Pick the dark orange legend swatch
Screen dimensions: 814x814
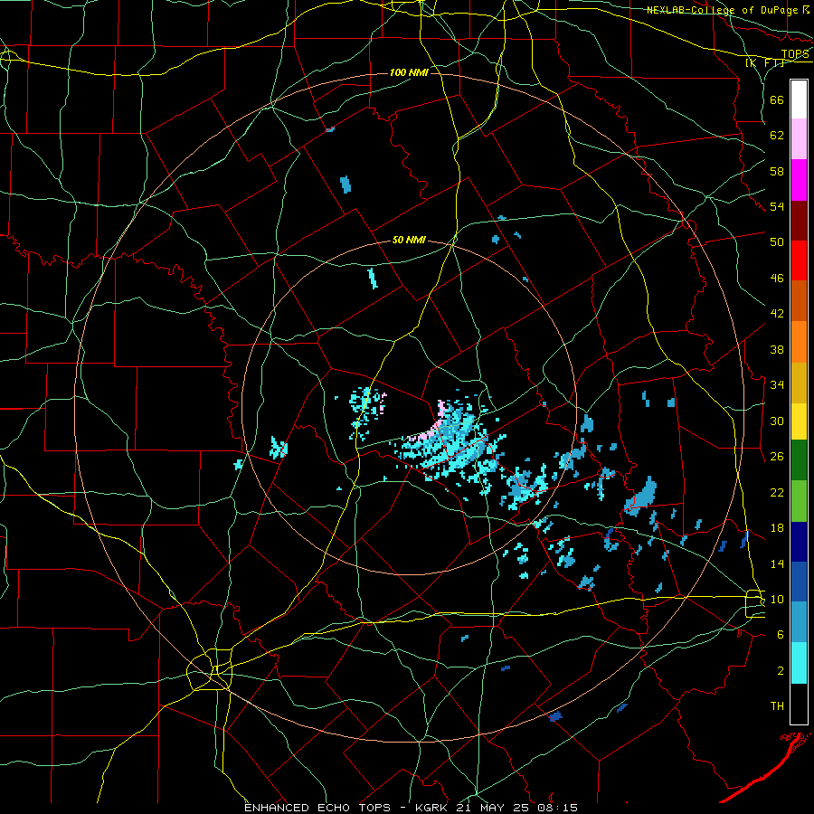799,301
